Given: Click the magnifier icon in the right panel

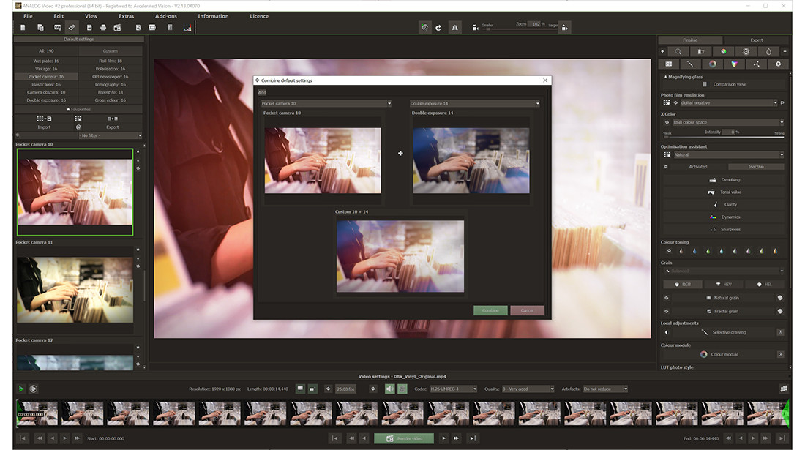Looking at the screenshot, I should click(678, 52).
